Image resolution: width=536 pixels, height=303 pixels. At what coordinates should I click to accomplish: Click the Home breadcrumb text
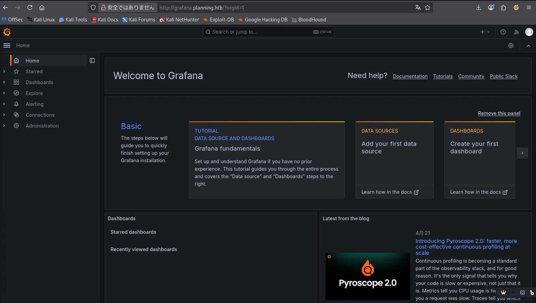pyautogui.click(x=23, y=45)
